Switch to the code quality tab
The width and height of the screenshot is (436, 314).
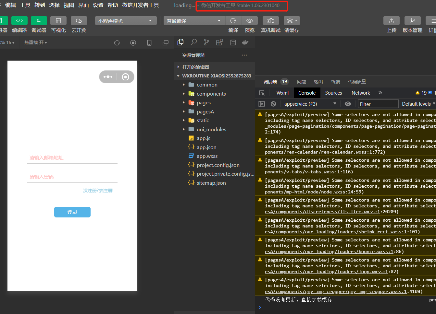[x=357, y=82]
